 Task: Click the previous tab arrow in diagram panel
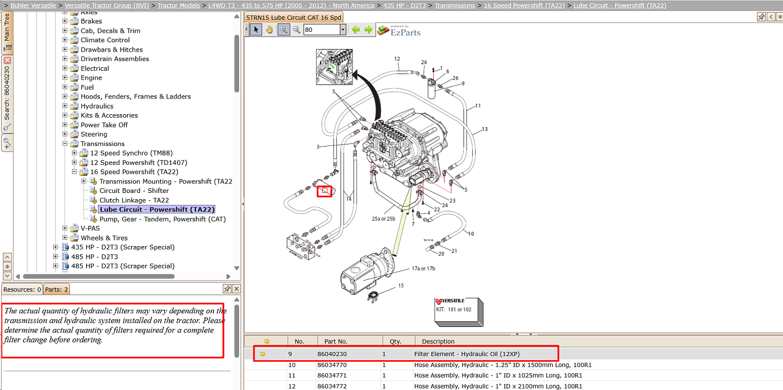pos(771,17)
